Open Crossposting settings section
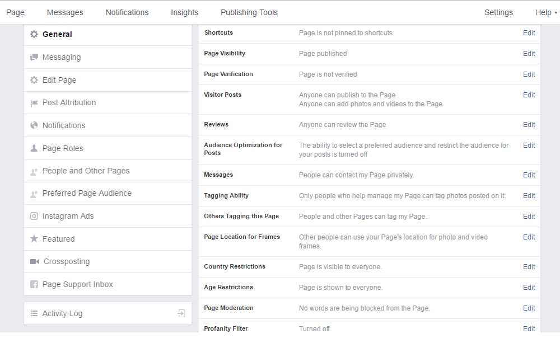The width and height of the screenshot is (560, 343). pos(108,262)
